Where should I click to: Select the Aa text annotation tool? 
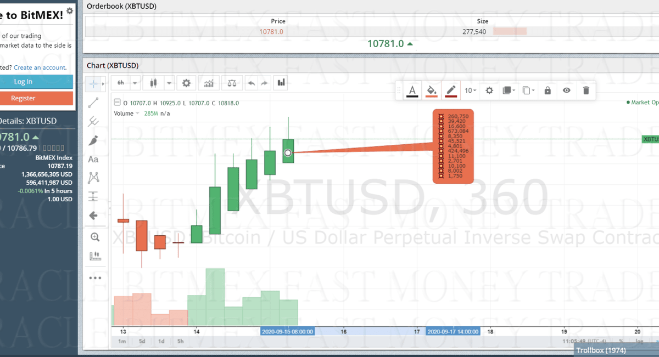(93, 159)
